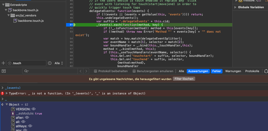The height and width of the screenshot is (131, 268).
Task: Toggle the Fehler console filter
Action: tap(217, 71)
